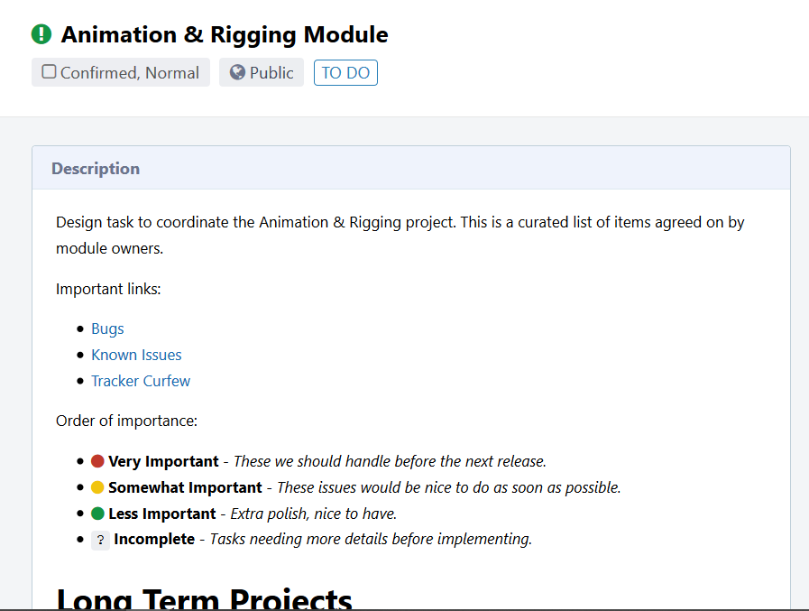Viewport: 809px width, 611px height.
Task: Click the yellow Somewhat Important circle marker
Action: 97,487
